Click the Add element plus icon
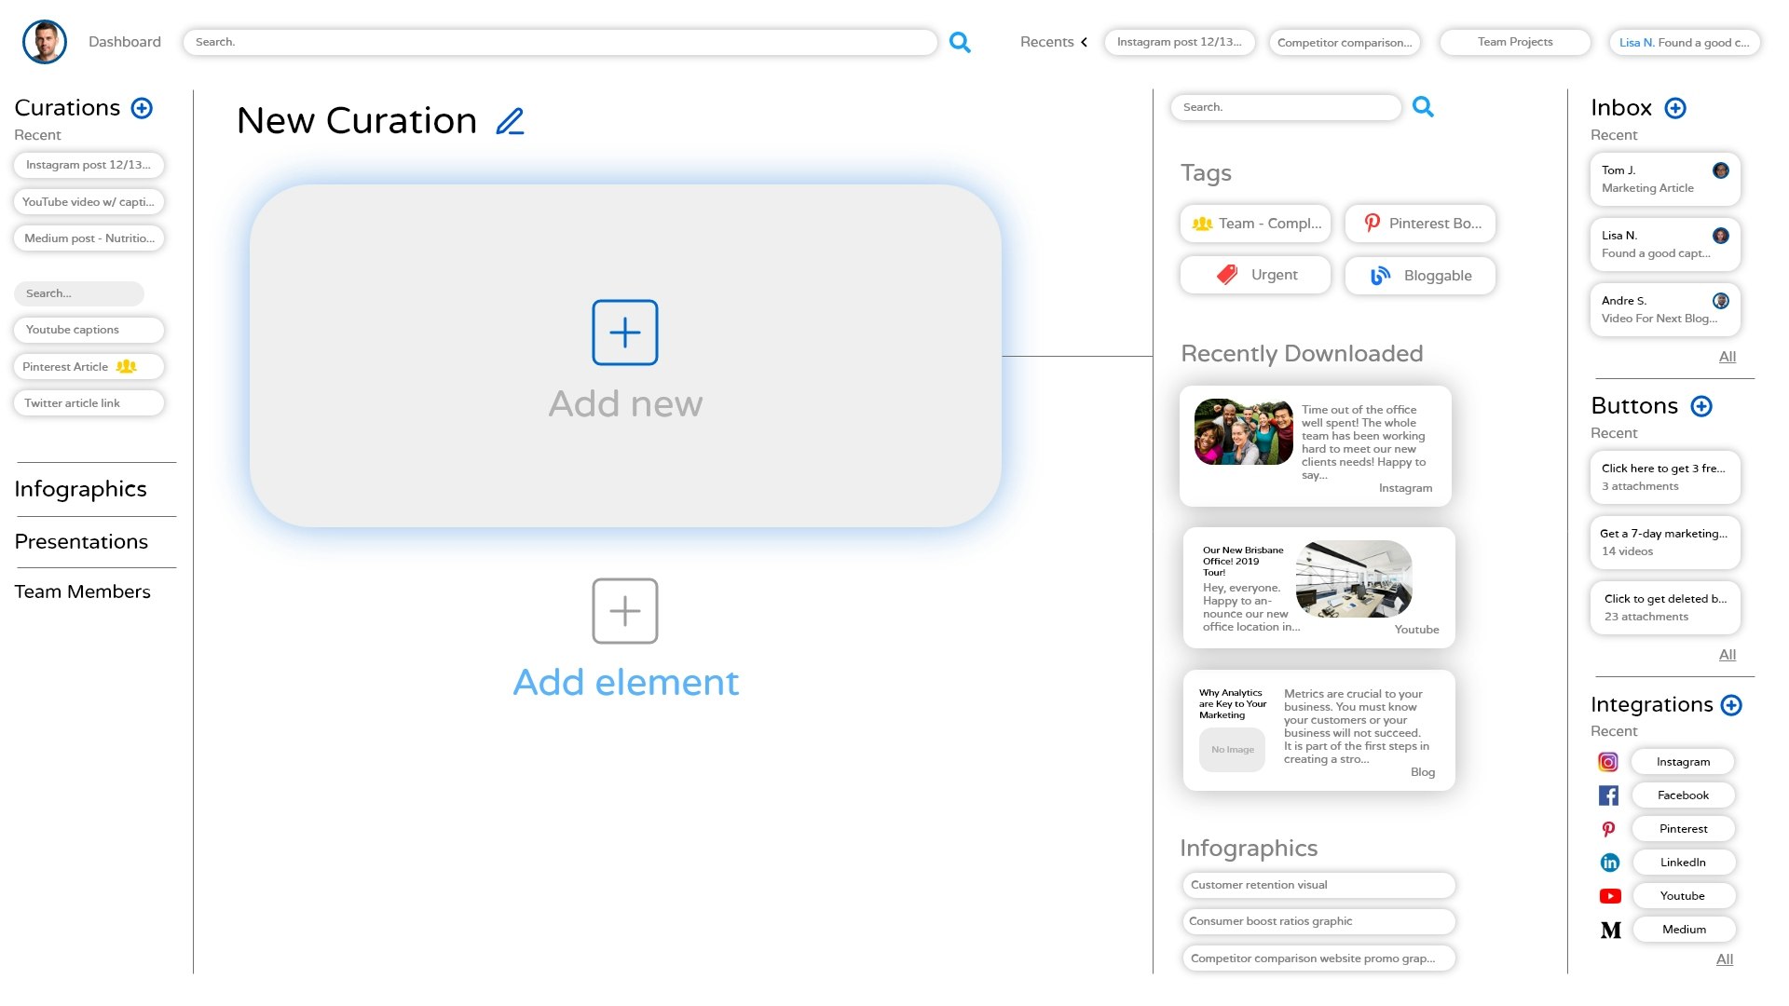The image size is (1789, 1006). point(625,611)
